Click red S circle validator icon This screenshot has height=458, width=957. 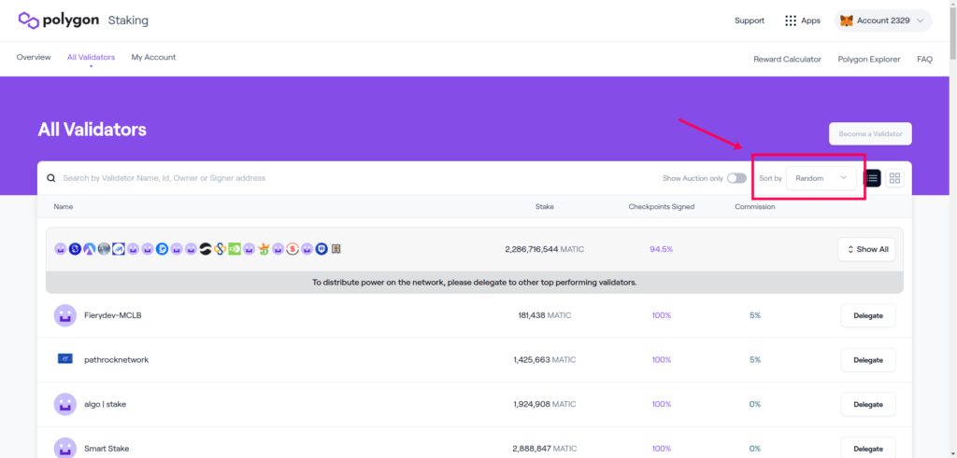[293, 249]
